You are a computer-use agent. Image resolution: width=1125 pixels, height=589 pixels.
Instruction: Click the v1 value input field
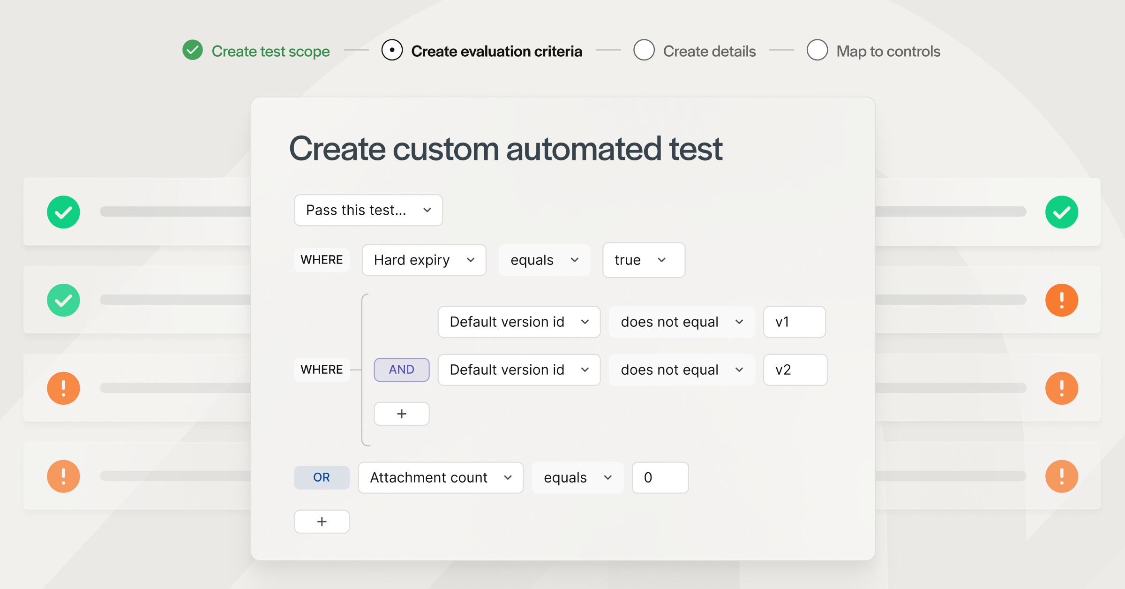[794, 322]
